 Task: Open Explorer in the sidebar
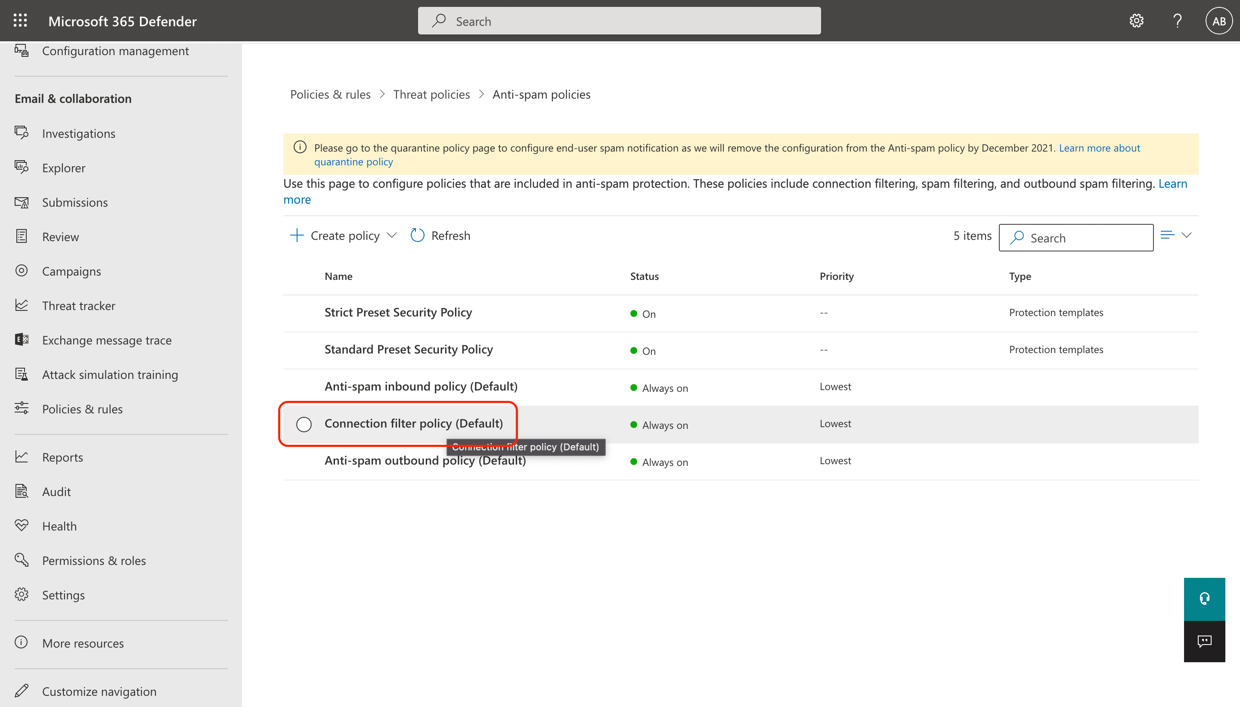point(64,167)
